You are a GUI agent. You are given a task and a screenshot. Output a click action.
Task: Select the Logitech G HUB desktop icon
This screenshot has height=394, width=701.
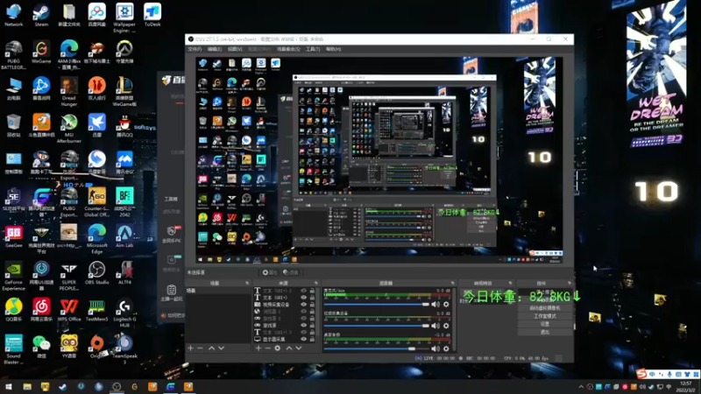point(124,313)
